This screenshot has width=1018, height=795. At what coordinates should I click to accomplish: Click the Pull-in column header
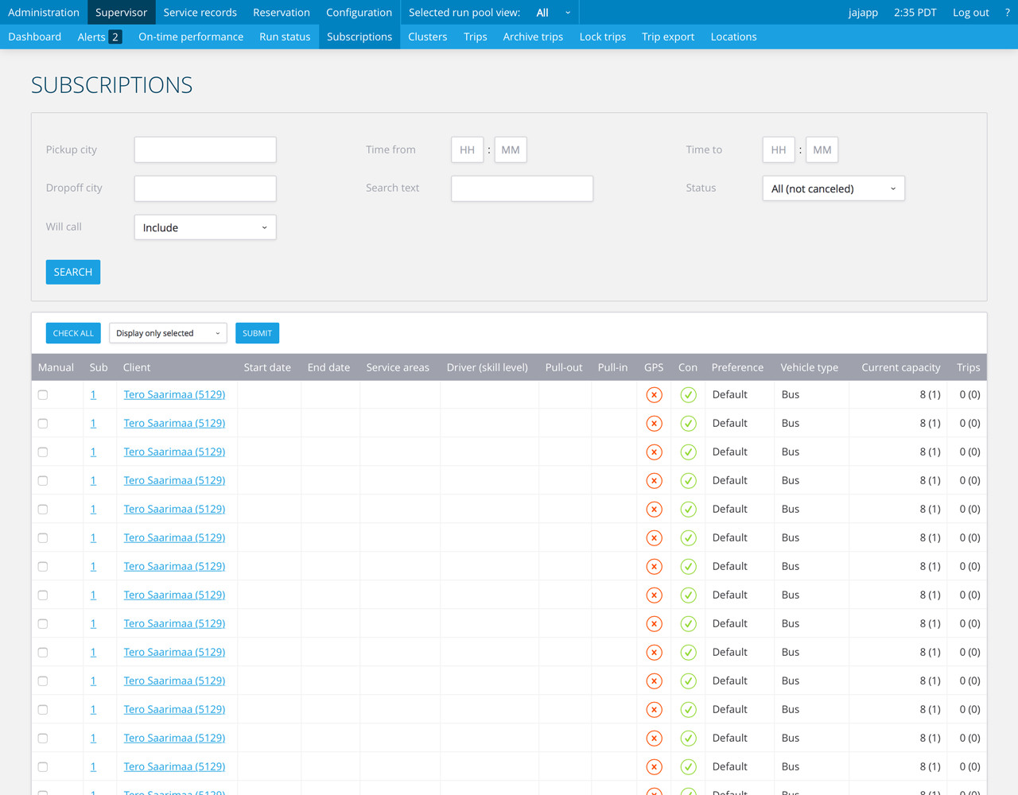[x=612, y=367]
